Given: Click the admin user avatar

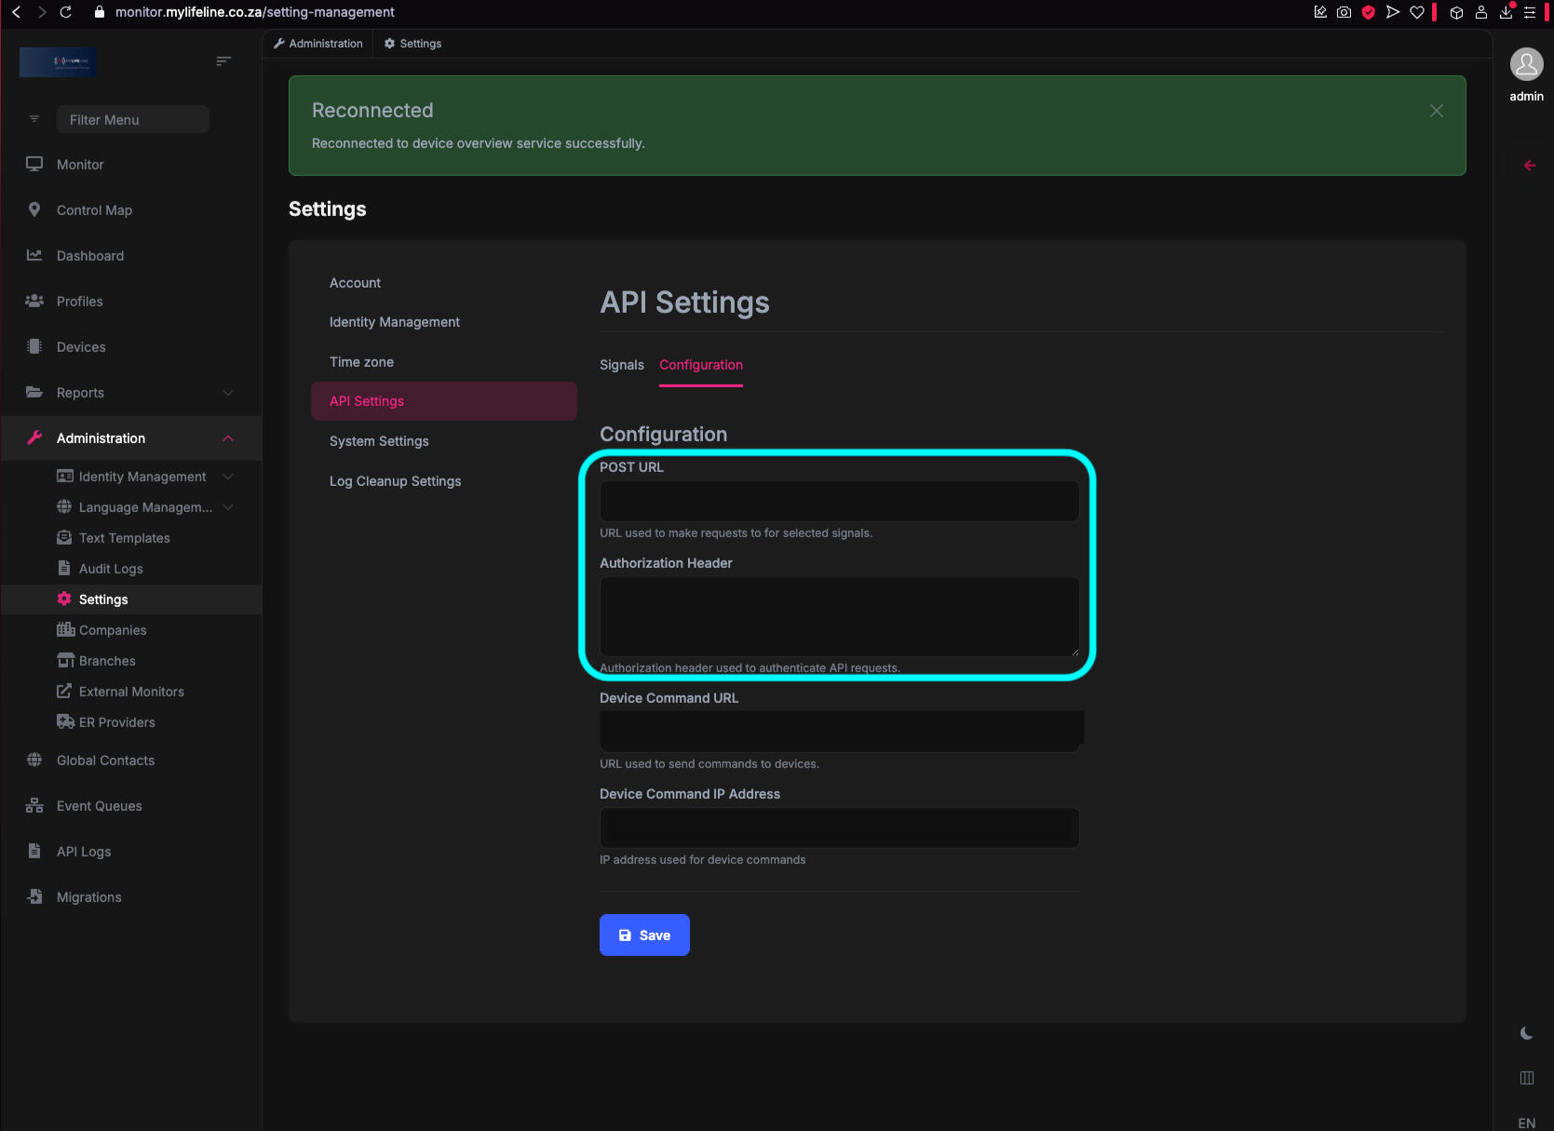Looking at the screenshot, I should 1526,65.
